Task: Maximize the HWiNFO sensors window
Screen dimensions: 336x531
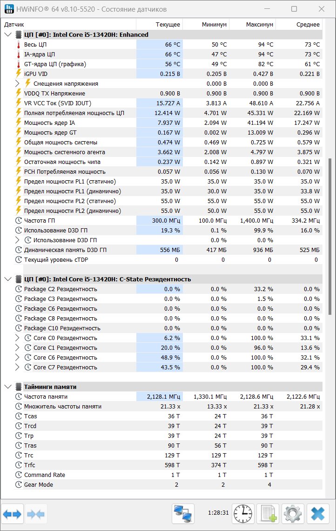Action: click(294, 9)
